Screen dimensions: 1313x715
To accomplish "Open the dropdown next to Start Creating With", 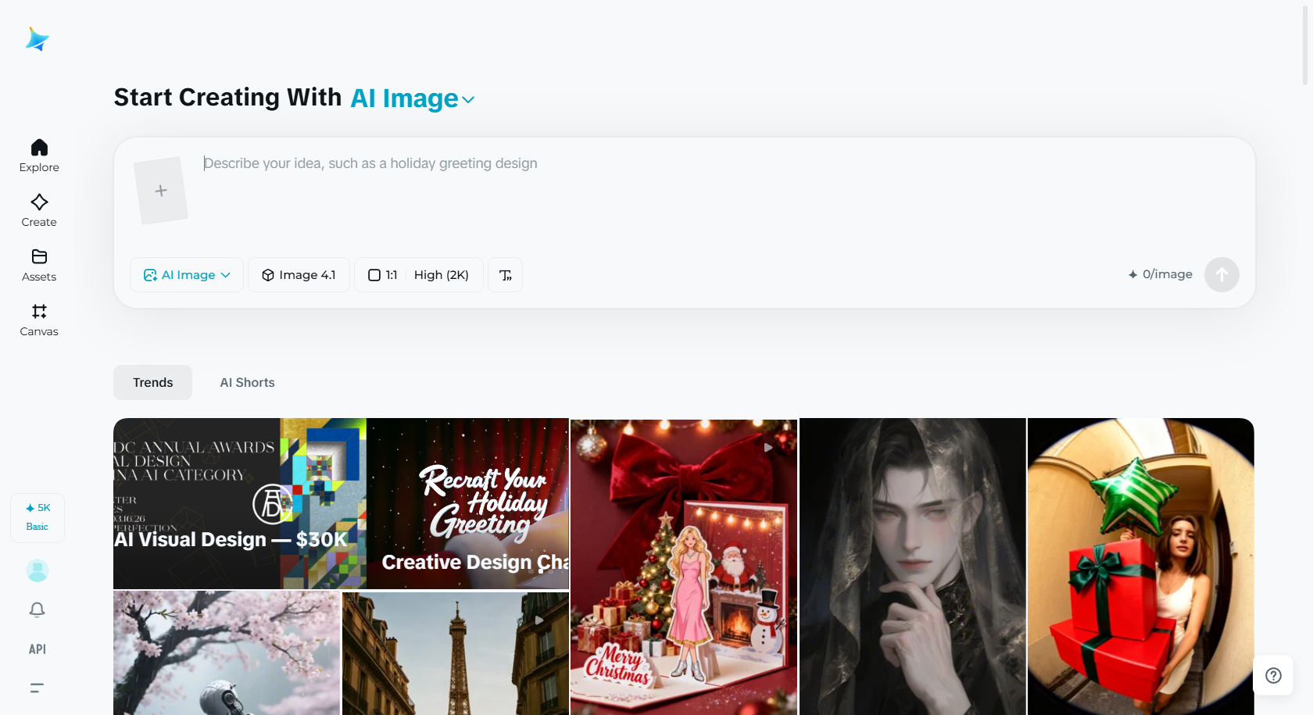I will click(x=468, y=100).
